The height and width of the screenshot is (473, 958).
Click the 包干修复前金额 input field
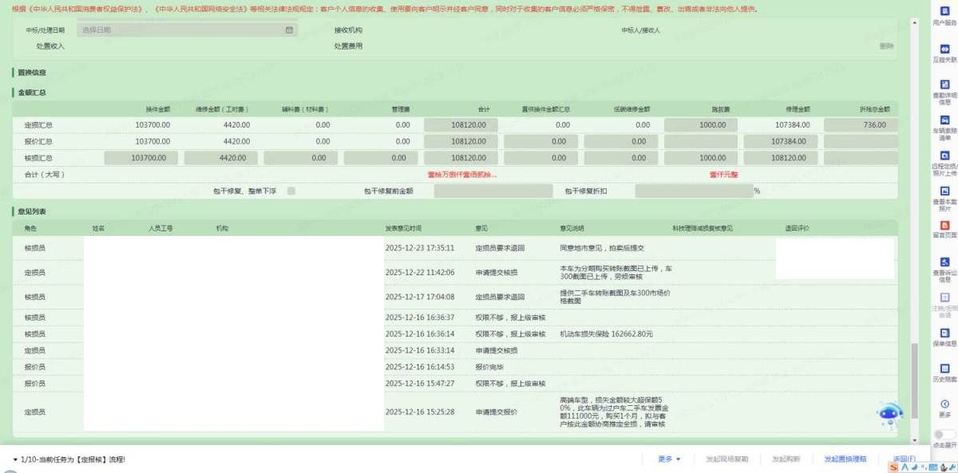[x=493, y=191]
